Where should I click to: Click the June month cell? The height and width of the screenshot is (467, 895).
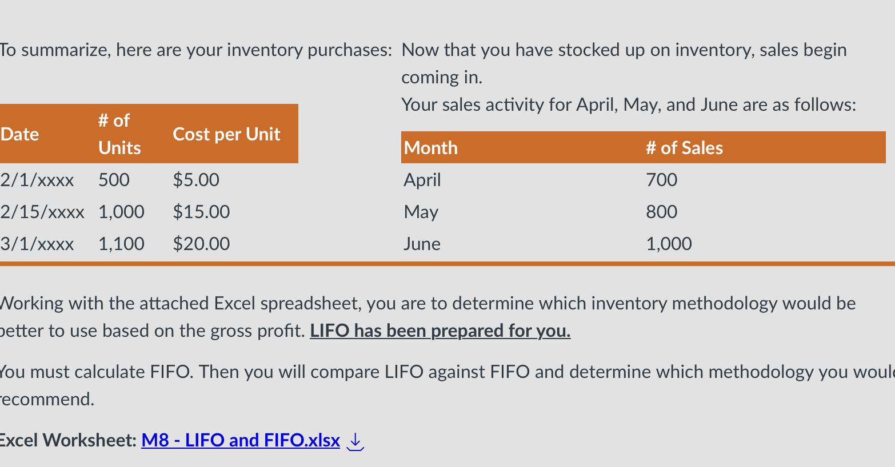click(x=422, y=244)
